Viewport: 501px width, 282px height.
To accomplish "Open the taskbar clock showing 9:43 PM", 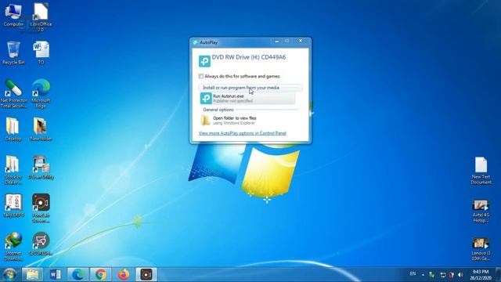I will [481, 275].
